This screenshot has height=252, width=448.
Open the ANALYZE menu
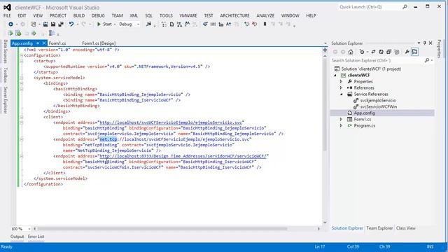pos(265,15)
